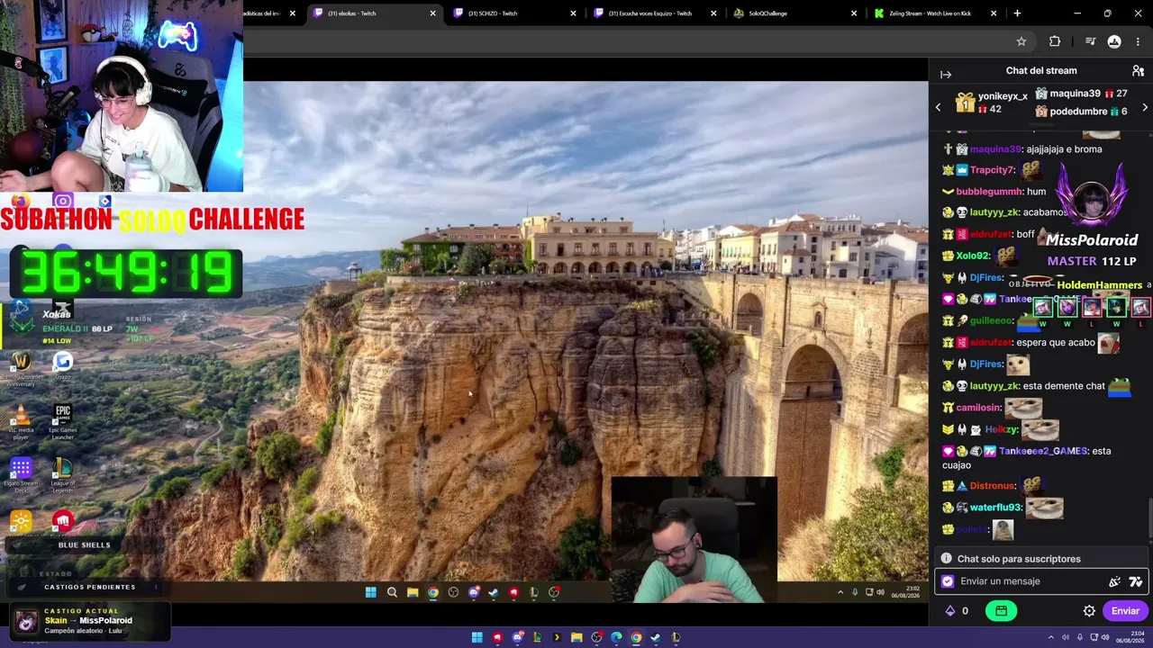
Task: Open camilosin's user card in chat
Action: pos(978,408)
